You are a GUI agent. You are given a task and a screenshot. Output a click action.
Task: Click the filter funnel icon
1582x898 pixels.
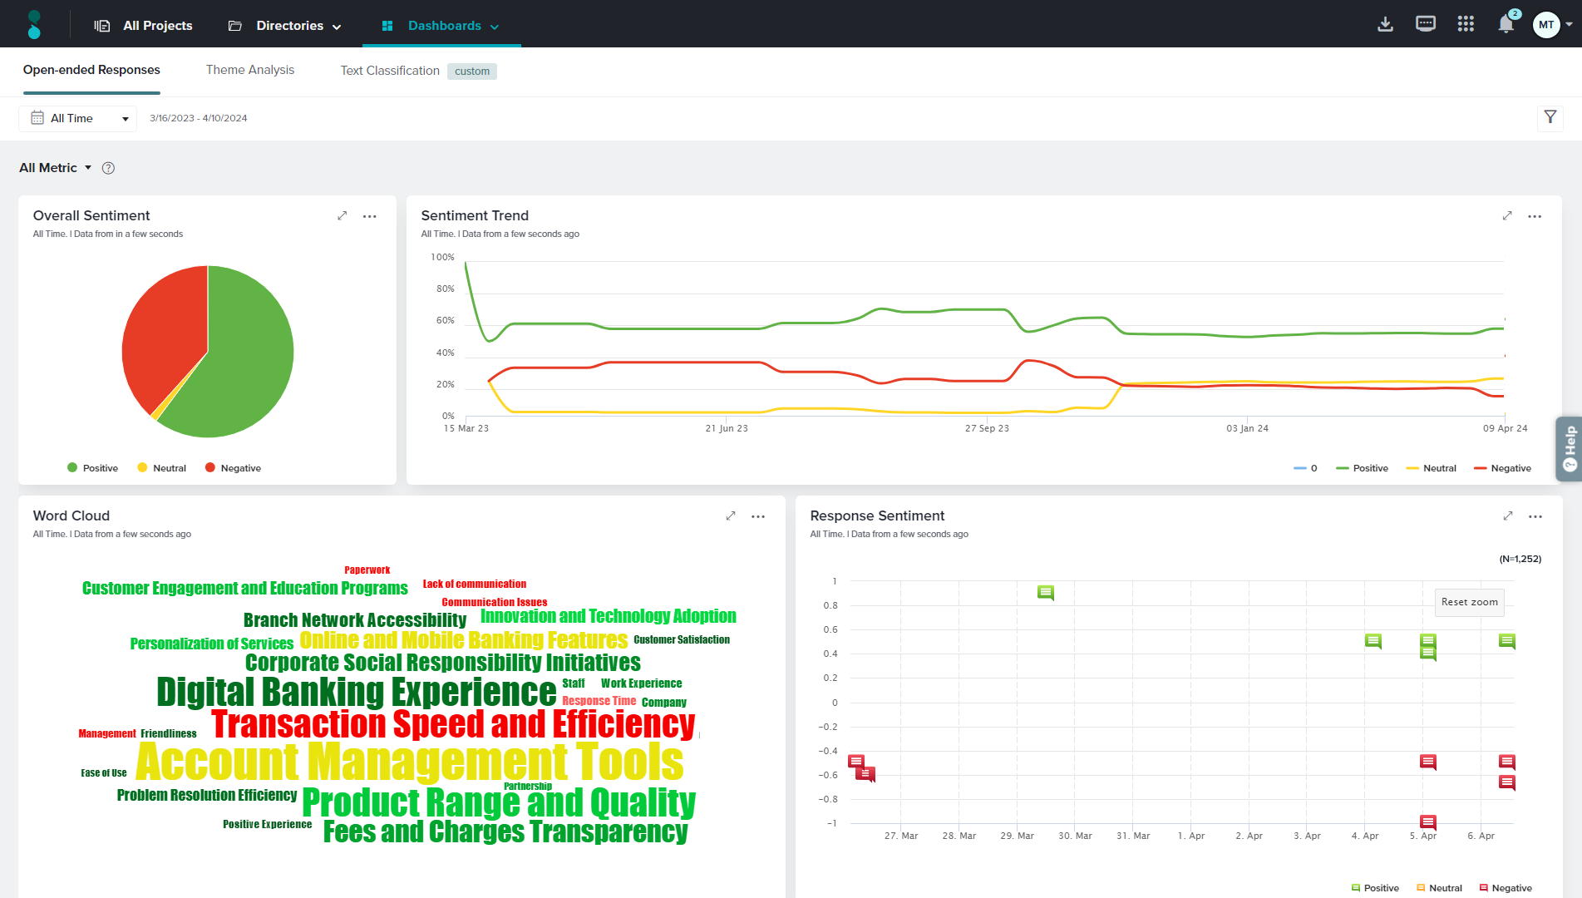click(1550, 117)
